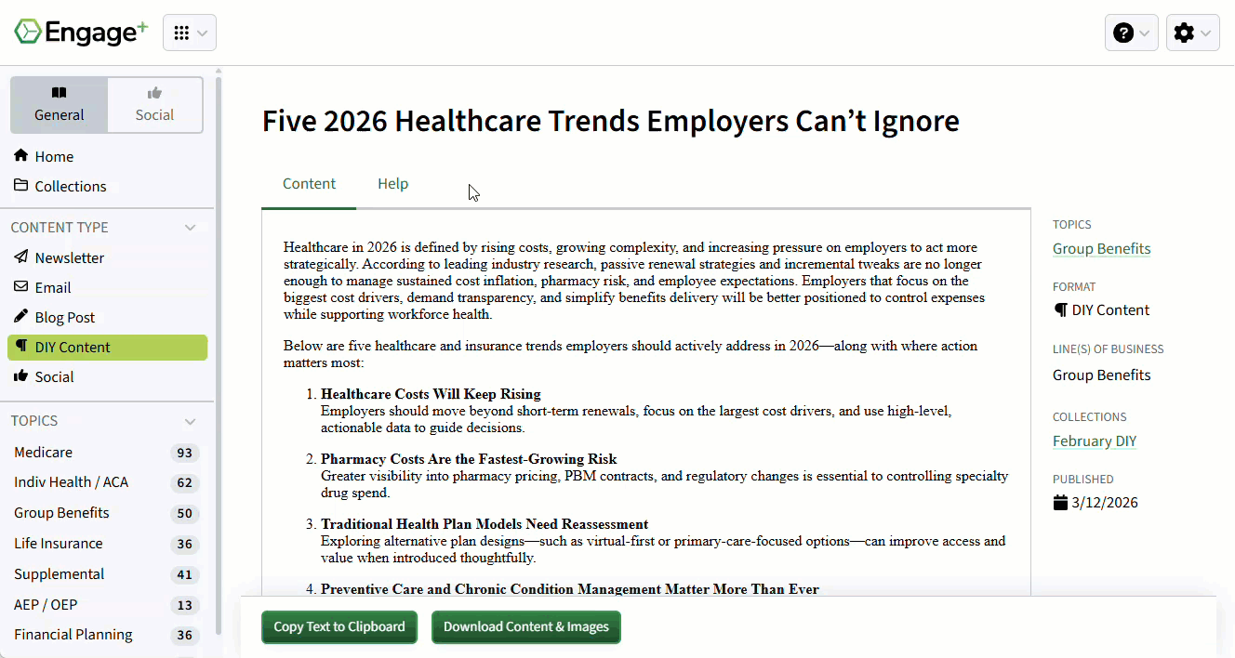Switch to the Social mode toggle
This screenshot has width=1235, height=658.
[154, 105]
